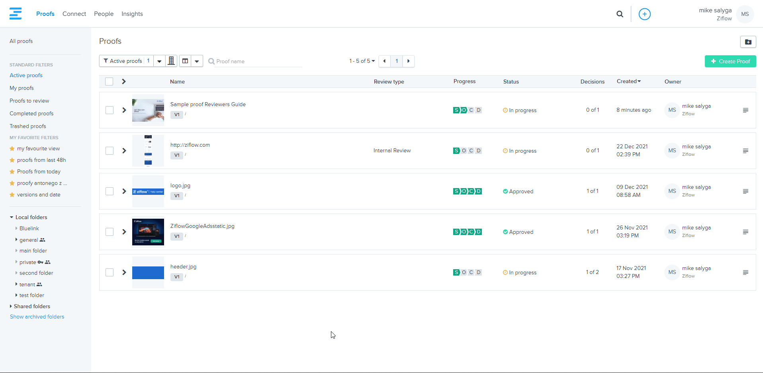
Task: Toggle the select-all checkbox in table header
Action: (x=109, y=82)
